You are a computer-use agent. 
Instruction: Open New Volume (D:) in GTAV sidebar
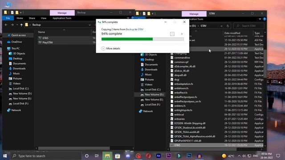(x=154, y=95)
